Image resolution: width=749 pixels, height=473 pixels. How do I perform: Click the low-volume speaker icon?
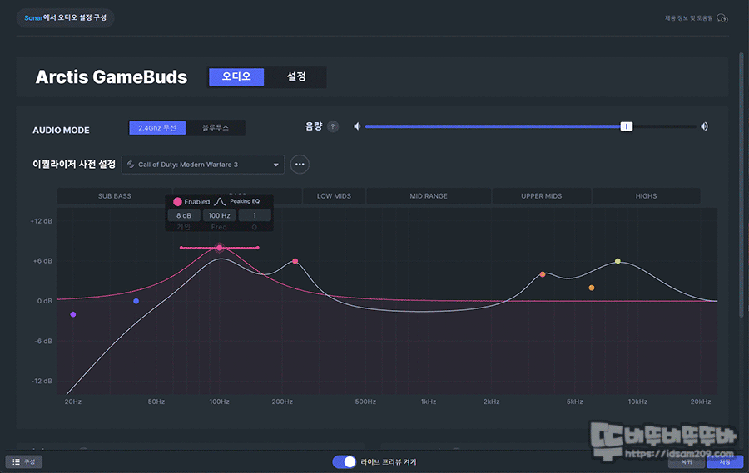click(x=357, y=126)
